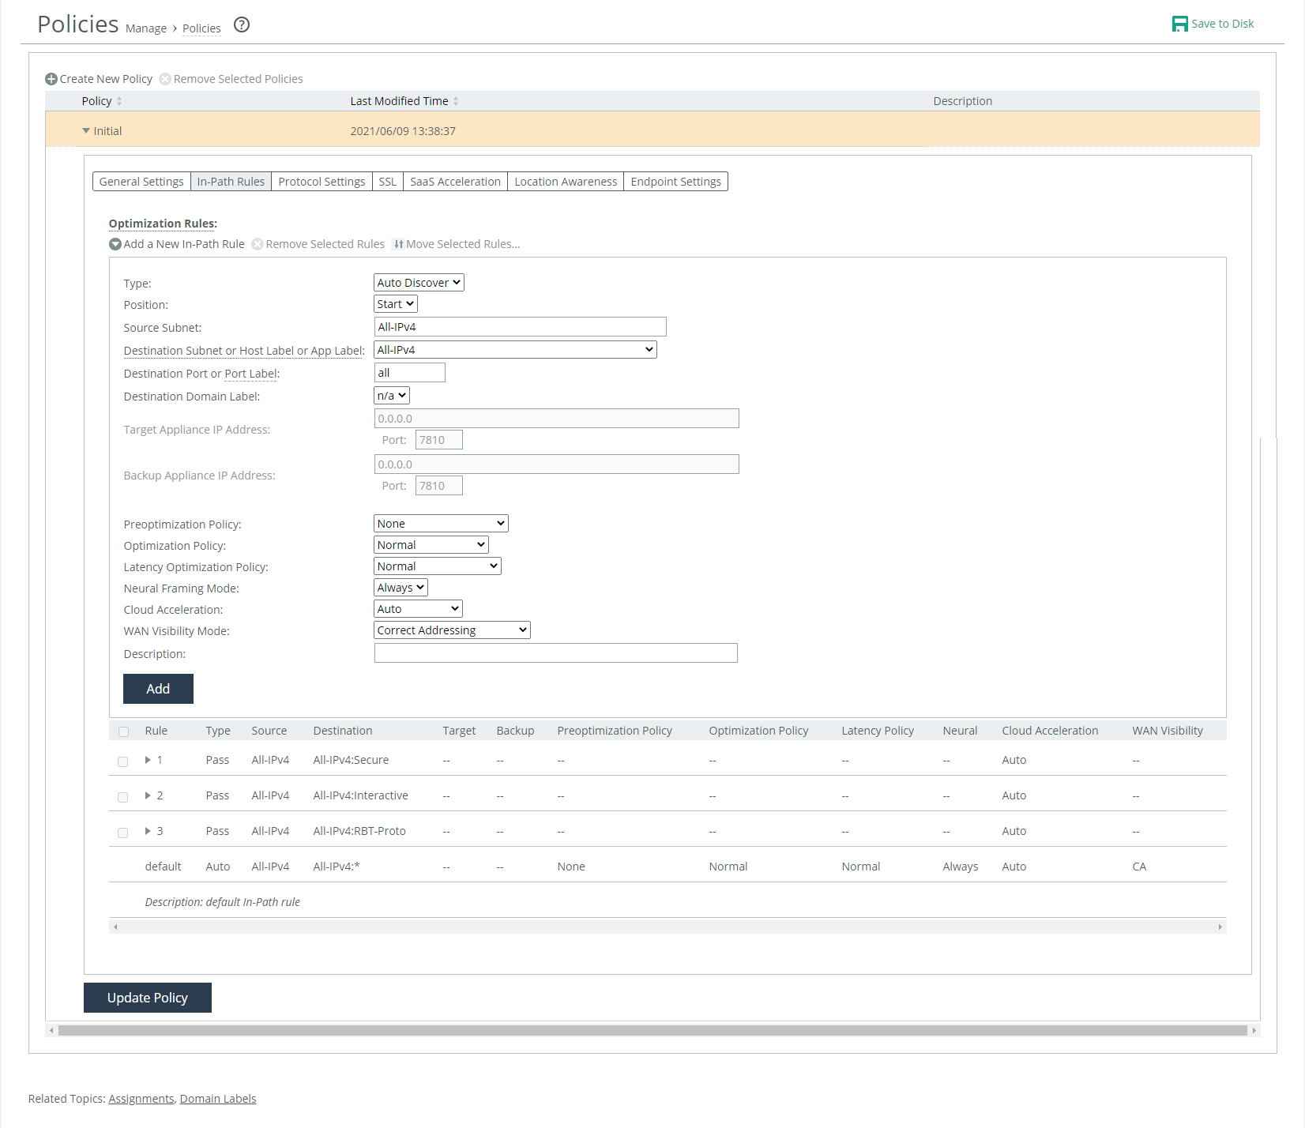
Task: Click the Description column header
Action: click(x=962, y=101)
